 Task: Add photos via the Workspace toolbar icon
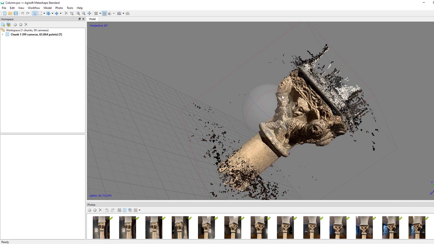8,25
